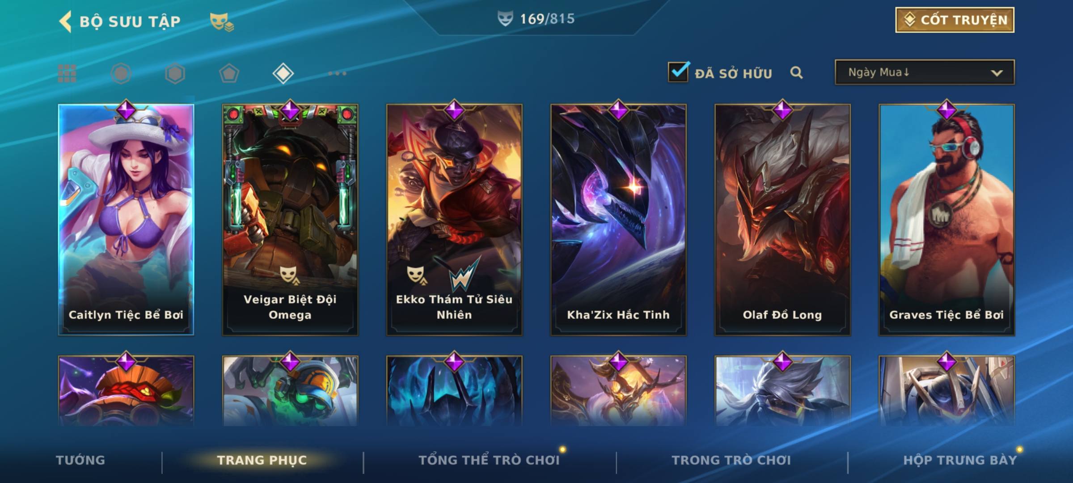Open the Hộp Trưng Bày tab
This screenshot has width=1073, height=483.
(x=960, y=460)
